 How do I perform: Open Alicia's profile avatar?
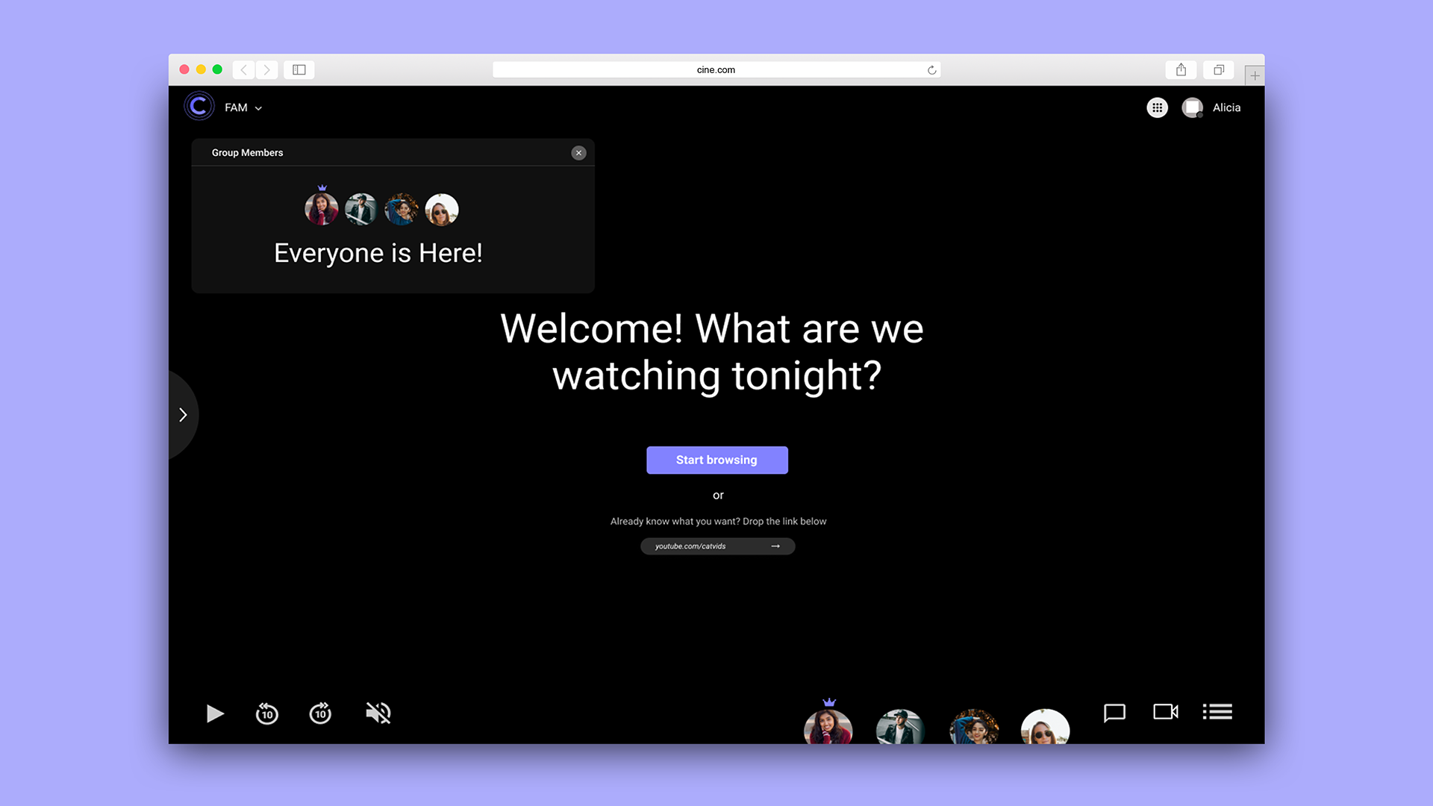click(1192, 107)
